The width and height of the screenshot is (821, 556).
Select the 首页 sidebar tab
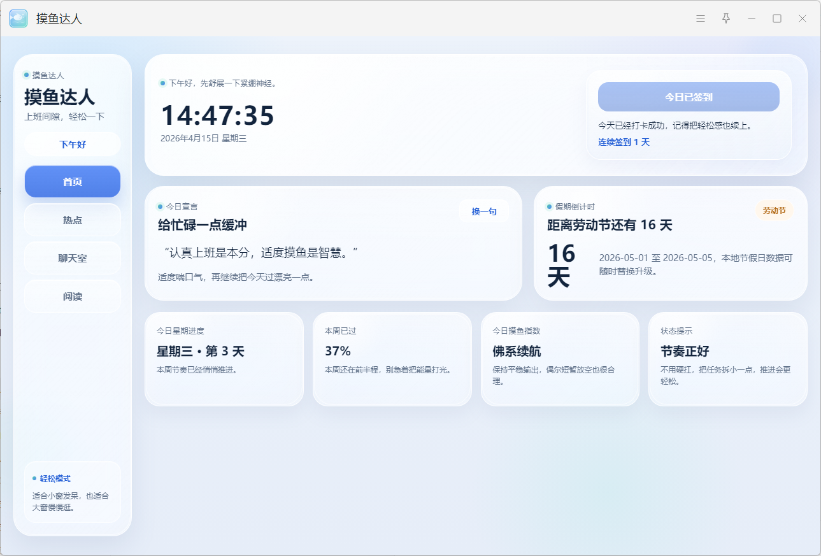click(x=73, y=182)
